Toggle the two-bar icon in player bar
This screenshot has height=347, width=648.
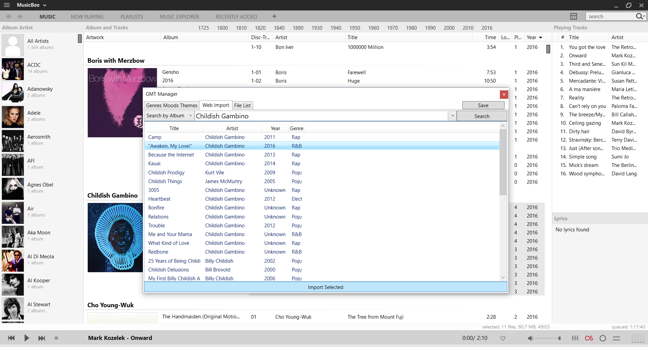[x=617, y=338]
